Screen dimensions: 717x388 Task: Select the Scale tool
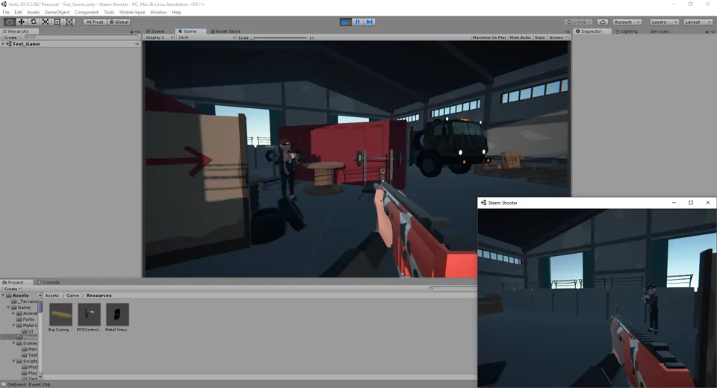pos(46,22)
